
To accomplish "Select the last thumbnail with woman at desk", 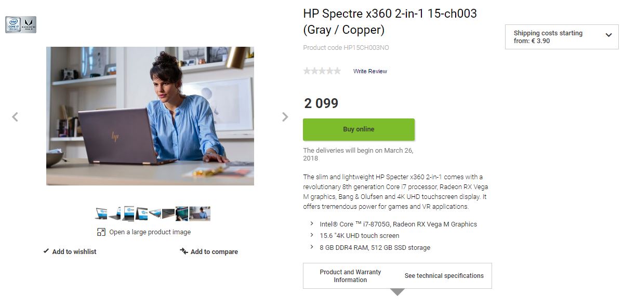I will point(200,213).
